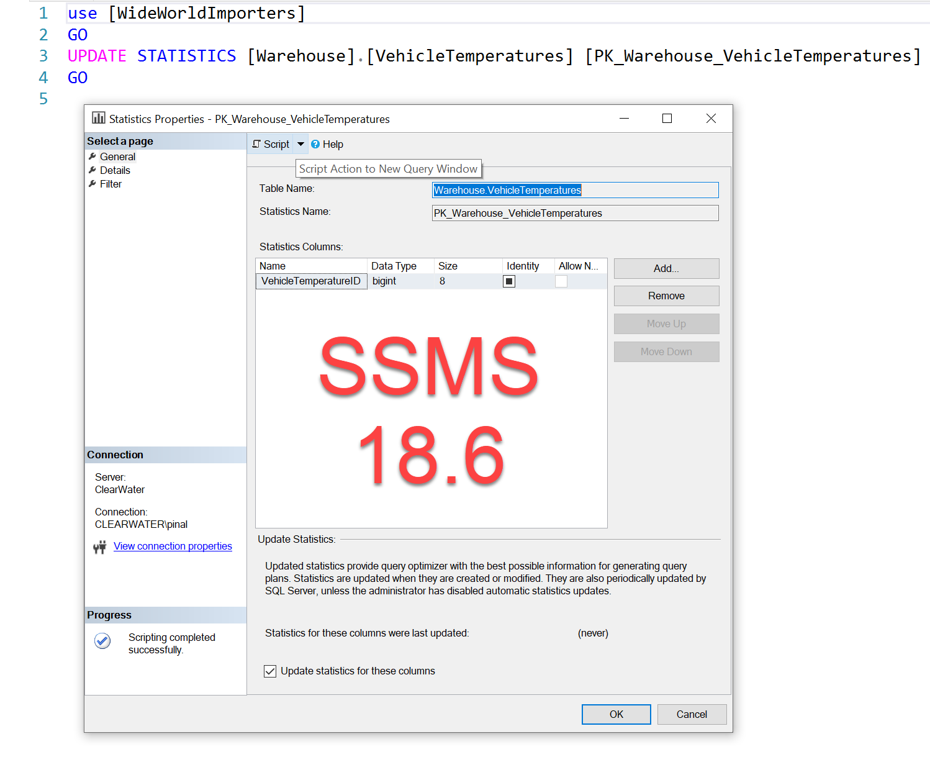Click [WideWorldImporters] in the query editor
This screenshot has height=757, width=930.
tap(207, 13)
